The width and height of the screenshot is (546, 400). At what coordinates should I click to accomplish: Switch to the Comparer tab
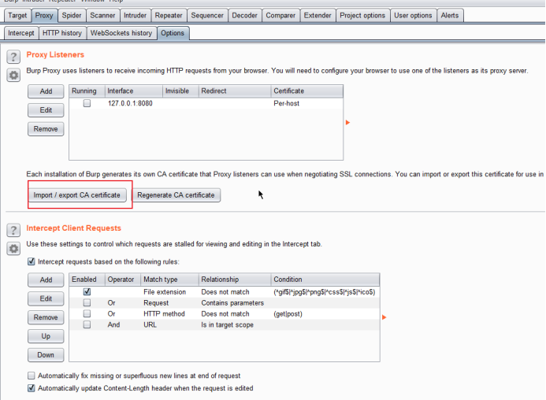tap(280, 16)
